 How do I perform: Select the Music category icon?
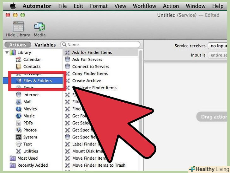(18, 116)
